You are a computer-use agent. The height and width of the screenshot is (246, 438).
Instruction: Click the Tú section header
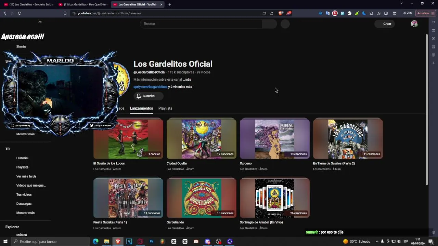click(8, 149)
